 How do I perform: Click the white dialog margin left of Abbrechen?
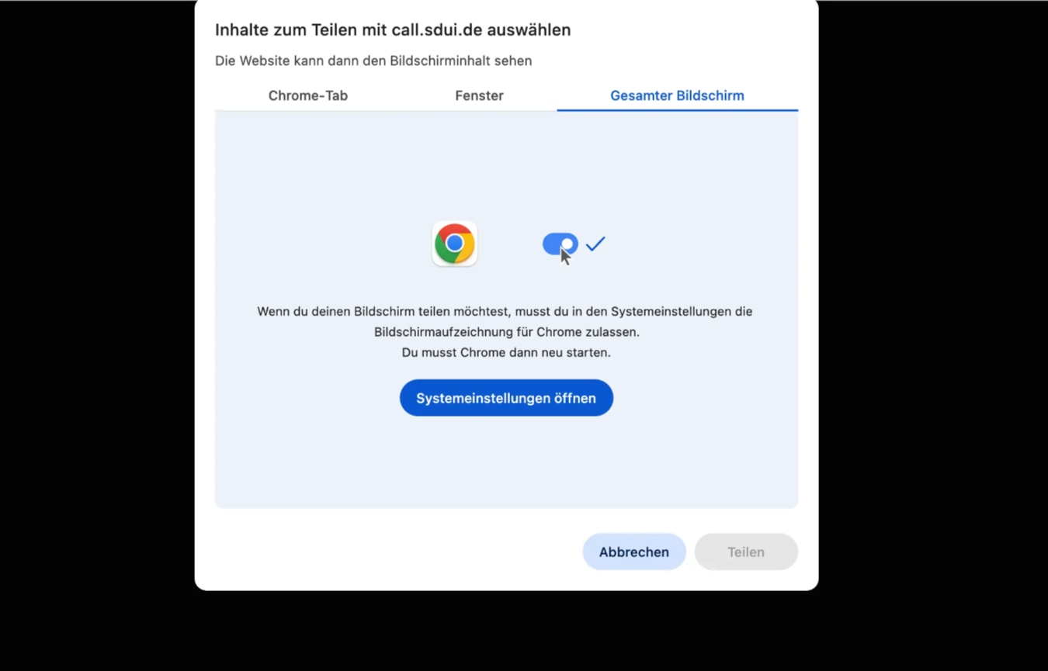[x=388, y=552]
